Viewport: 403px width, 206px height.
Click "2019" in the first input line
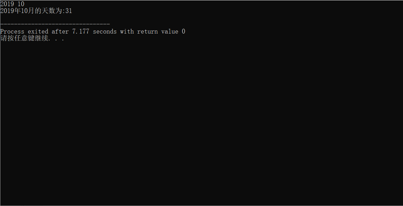tap(7, 4)
